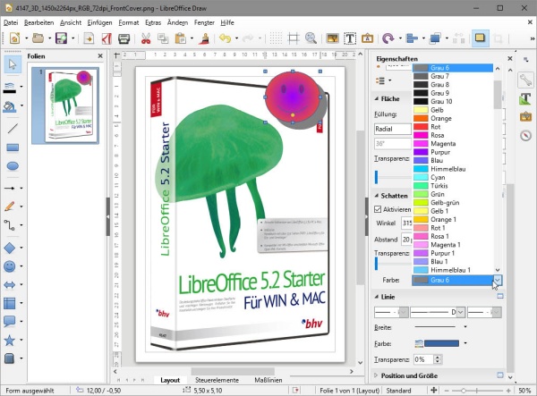
Task: Switch to the Layout tab
Action: 170,380
